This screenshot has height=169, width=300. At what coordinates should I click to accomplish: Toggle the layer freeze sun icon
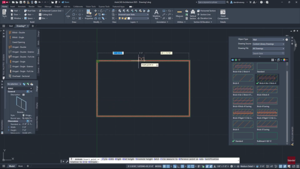pos(123,18)
